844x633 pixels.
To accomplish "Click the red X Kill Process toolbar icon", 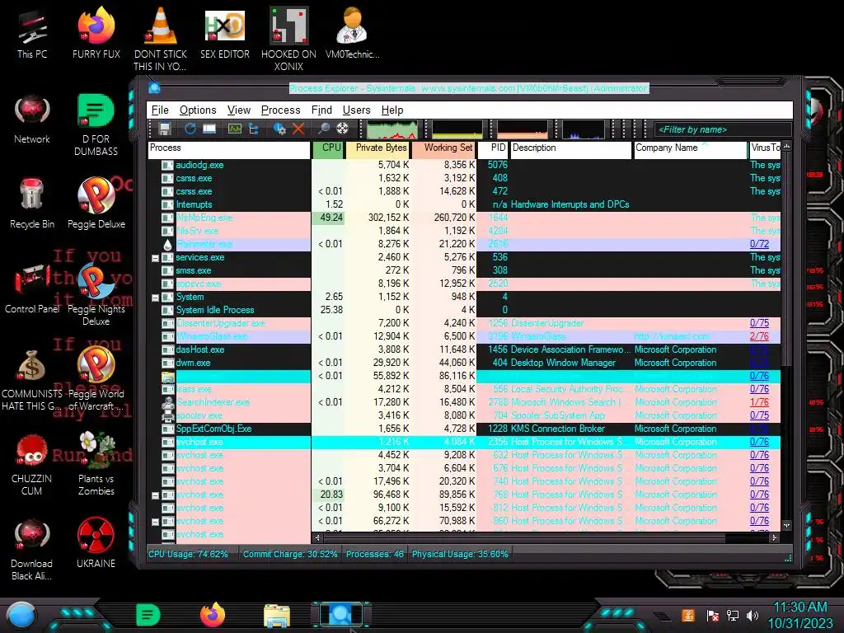I will point(298,129).
